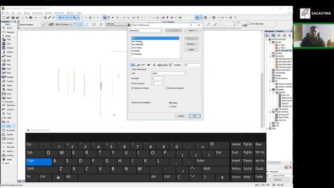Click the Delete button in dialog
This screenshot has width=334, height=188.
point(192,50)
